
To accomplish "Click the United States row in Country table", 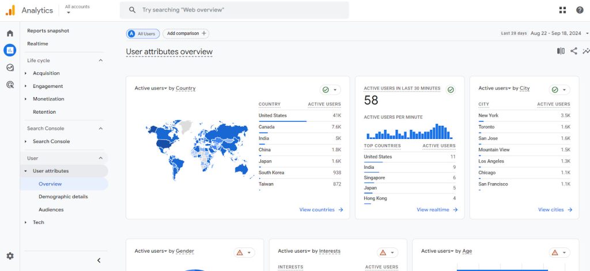I will [x=300, y=116].
